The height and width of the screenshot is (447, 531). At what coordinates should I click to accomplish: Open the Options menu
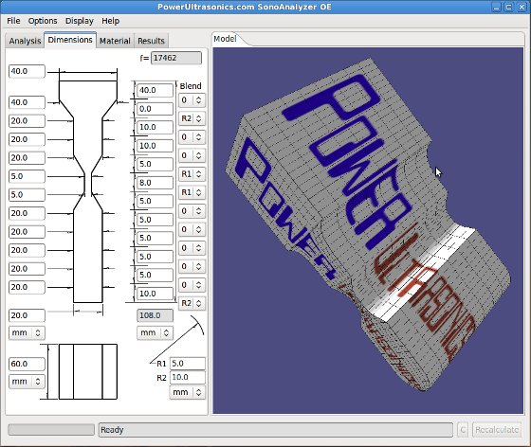[x=43, y=21]
